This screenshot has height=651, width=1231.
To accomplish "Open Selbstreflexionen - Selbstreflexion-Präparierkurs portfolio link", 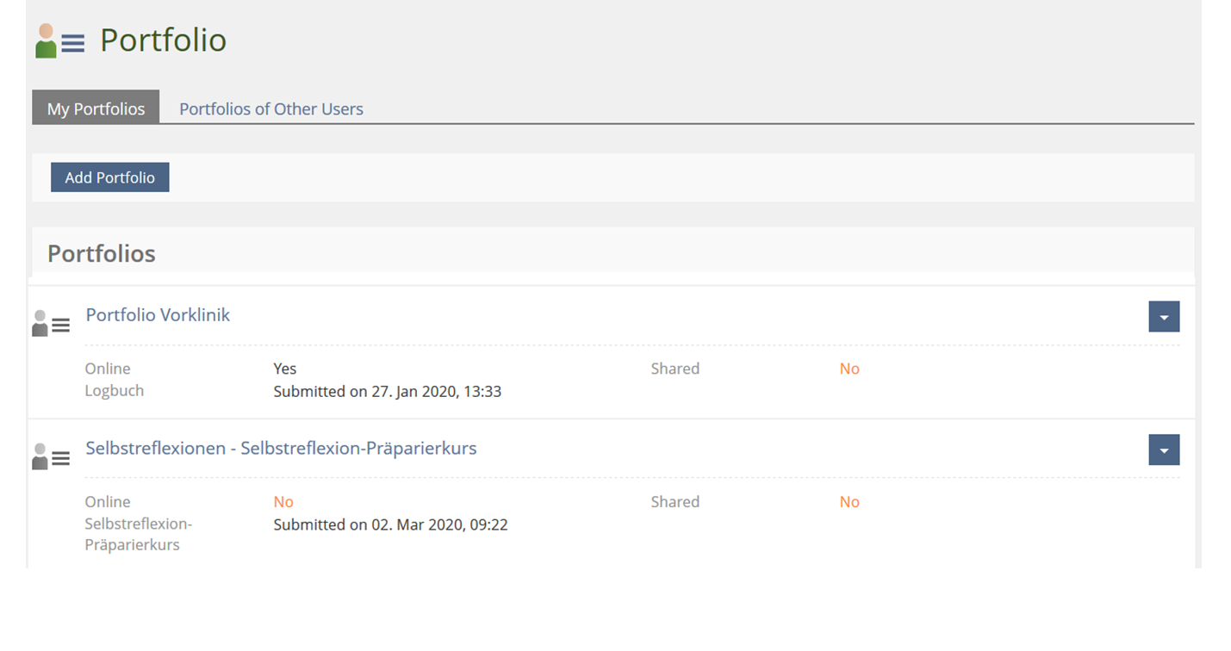I will (x=281, y=448).
